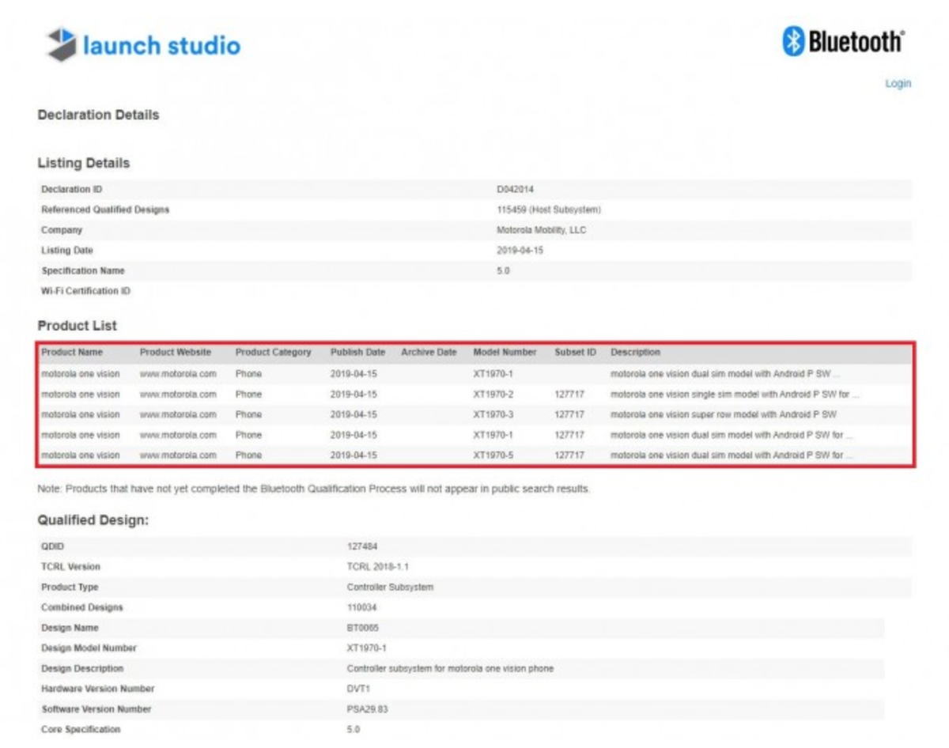Click the 'single sim model' description
Viewport: 949px width, 748px height.
pos(735,394)
